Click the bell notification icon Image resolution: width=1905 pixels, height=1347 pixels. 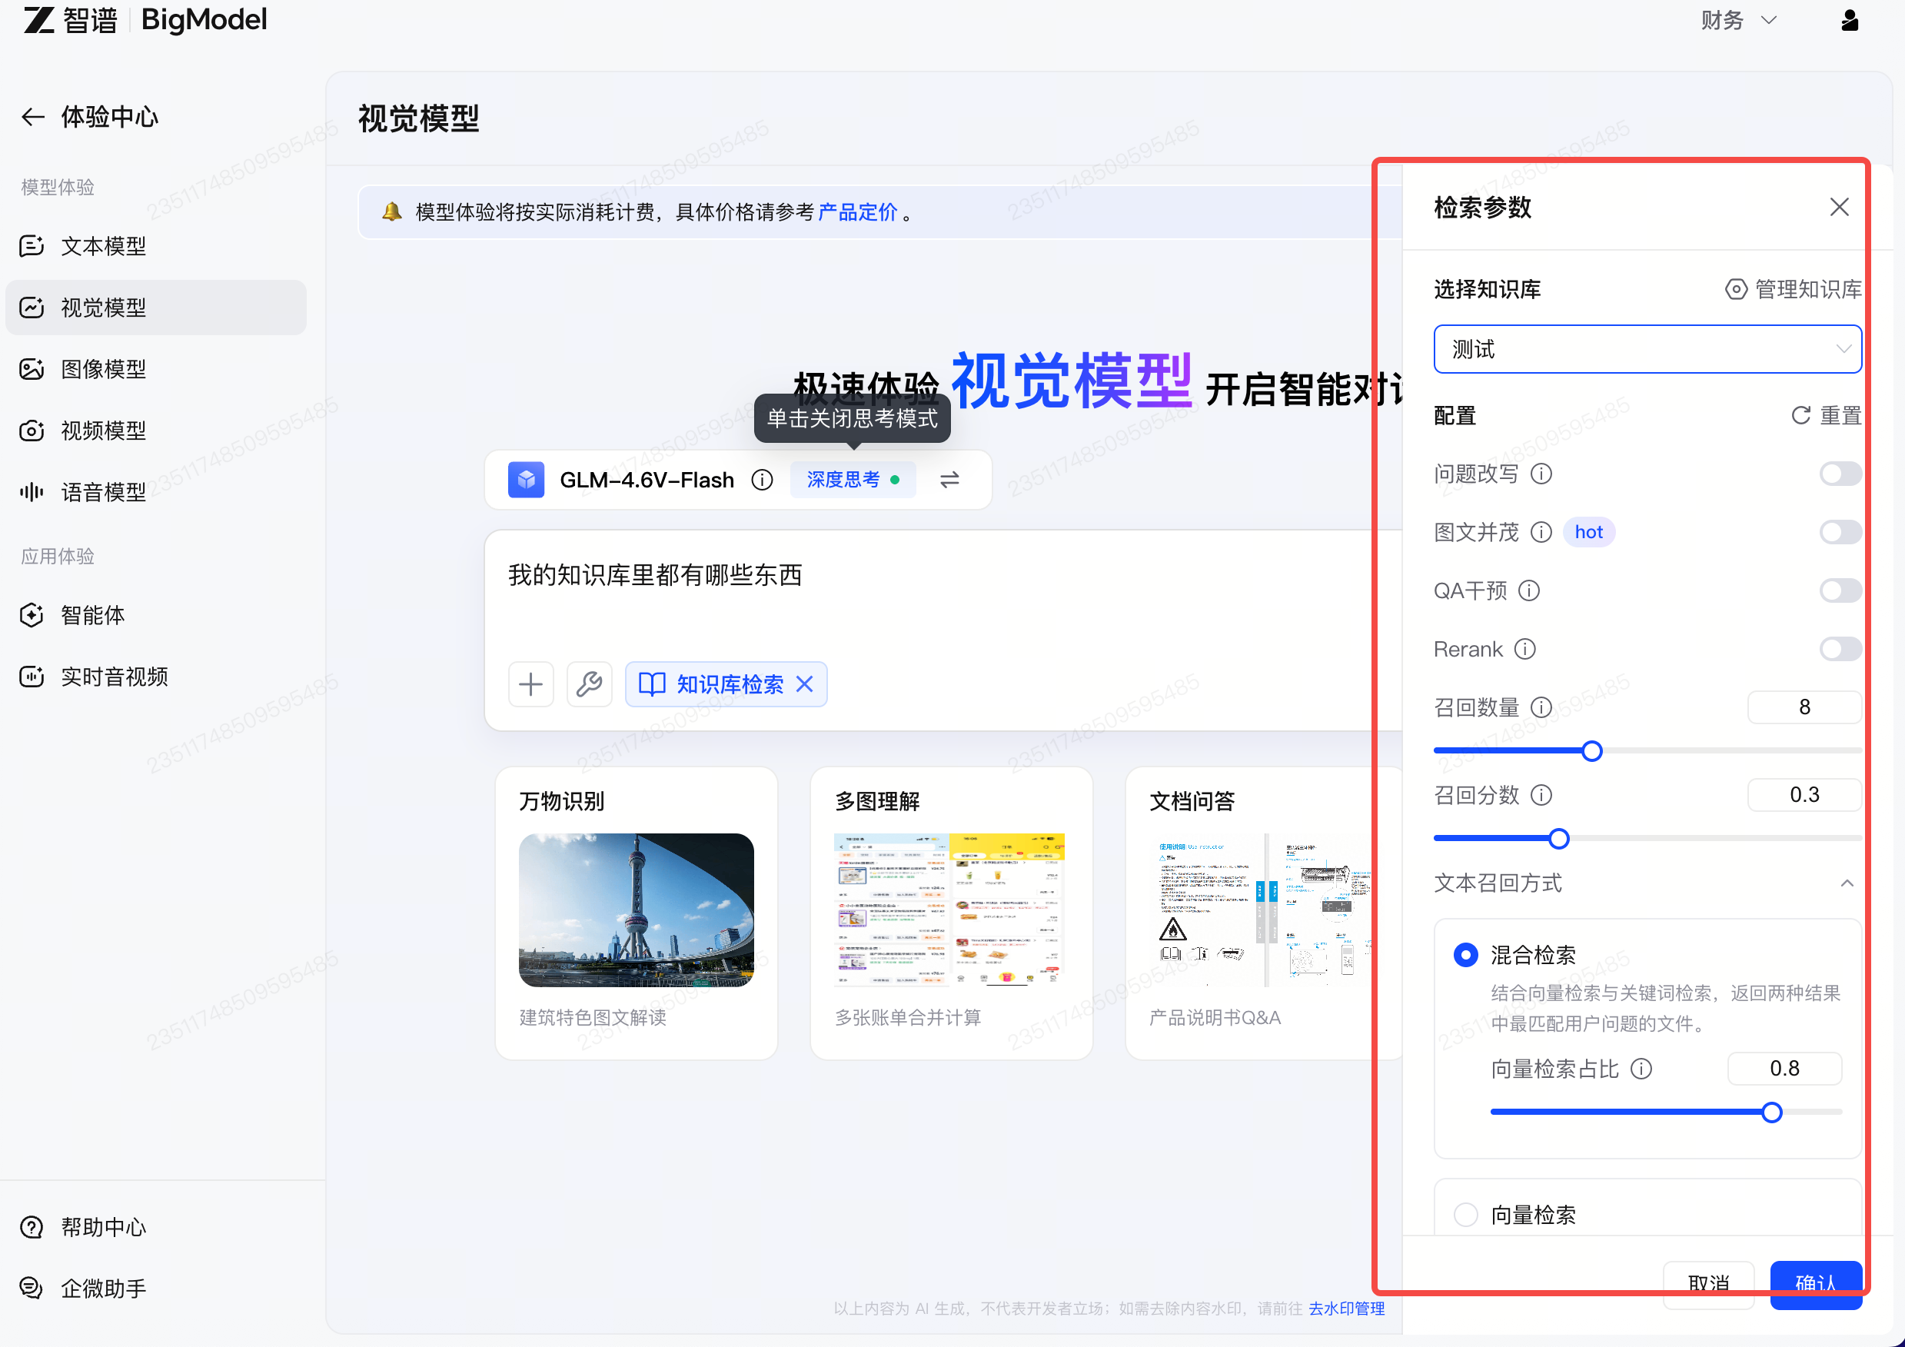click(391, 211)
